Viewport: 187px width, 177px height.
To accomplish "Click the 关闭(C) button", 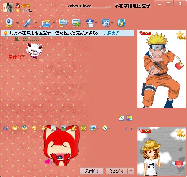I will (91, 171).
